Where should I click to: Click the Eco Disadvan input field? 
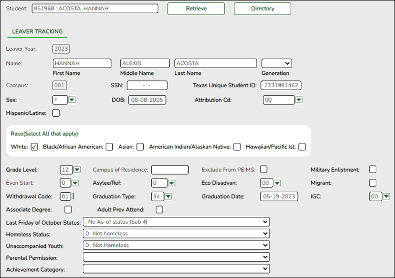point(266,183)
